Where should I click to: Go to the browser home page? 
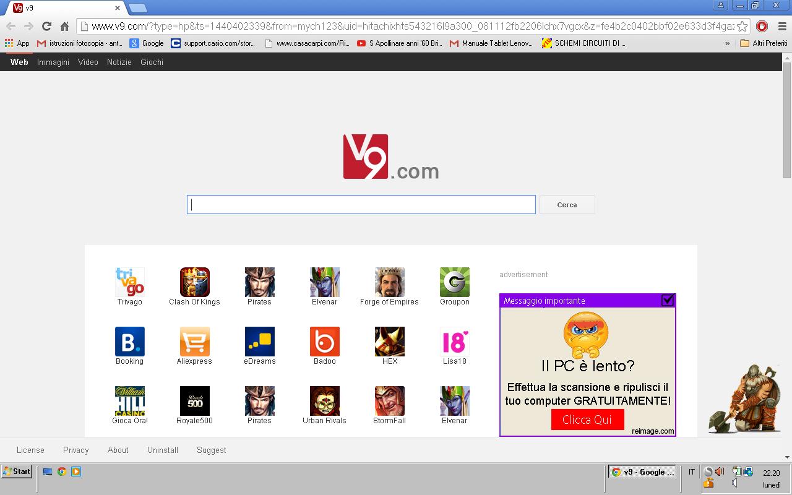pos(64,26)
